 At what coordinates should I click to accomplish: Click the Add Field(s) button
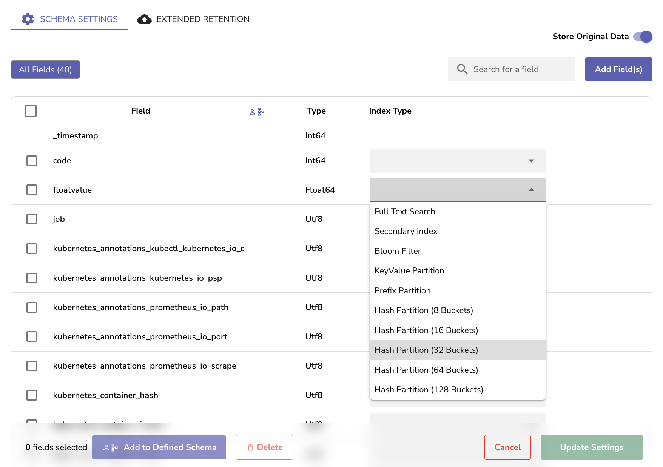[x=618, y=69]
